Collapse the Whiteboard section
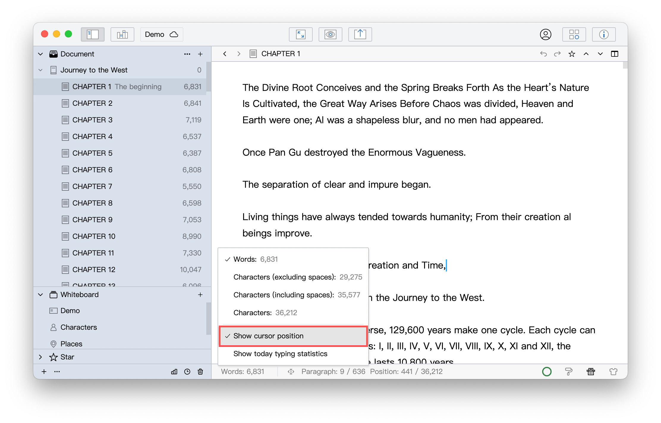Viewport: 661px width, 423px height. click(x=41, y=295)
